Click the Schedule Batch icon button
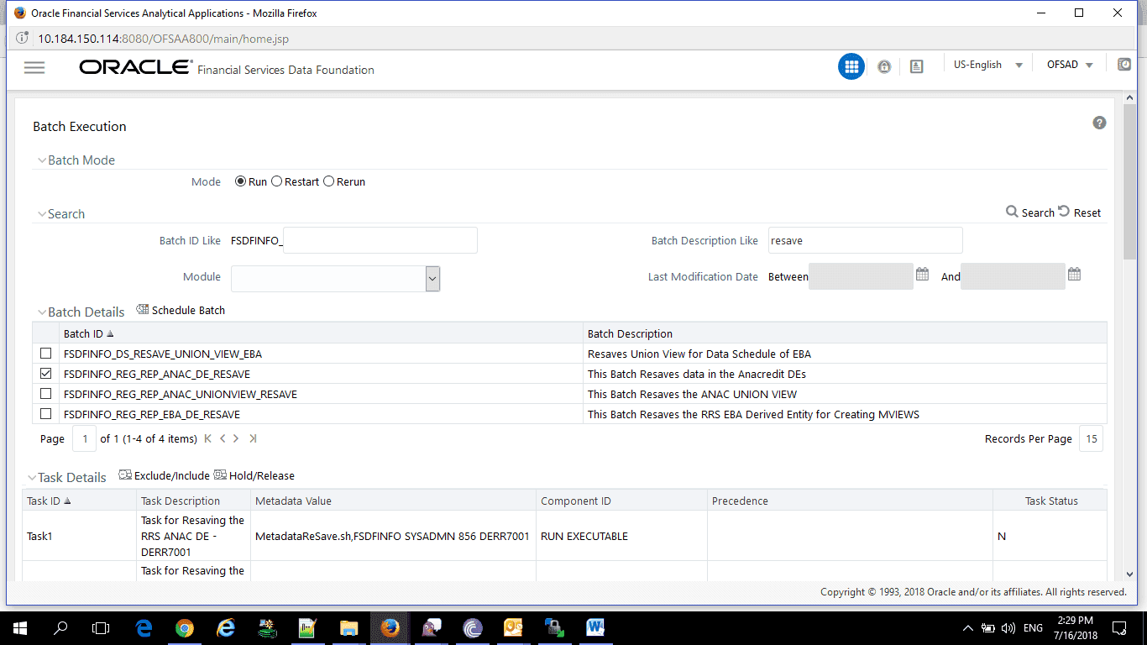 (x=181, y=310)
